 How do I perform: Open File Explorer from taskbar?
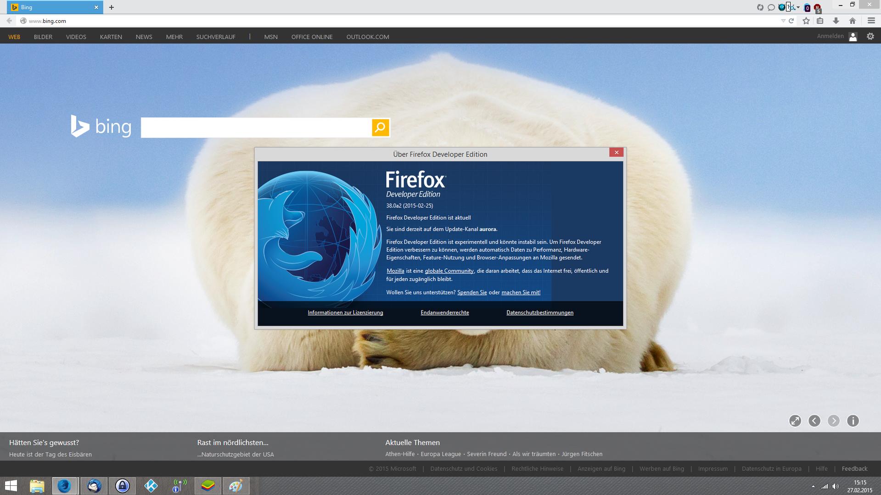37,486
